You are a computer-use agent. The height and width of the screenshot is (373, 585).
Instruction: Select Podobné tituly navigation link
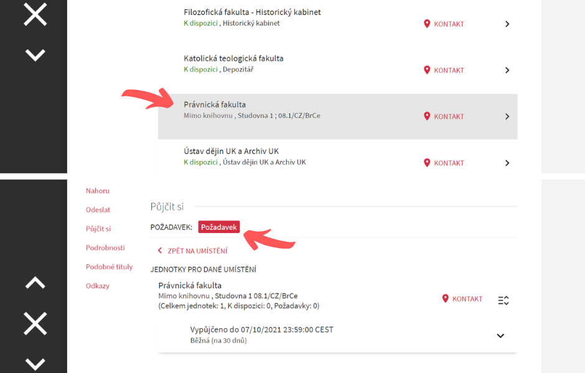point(110,267)
